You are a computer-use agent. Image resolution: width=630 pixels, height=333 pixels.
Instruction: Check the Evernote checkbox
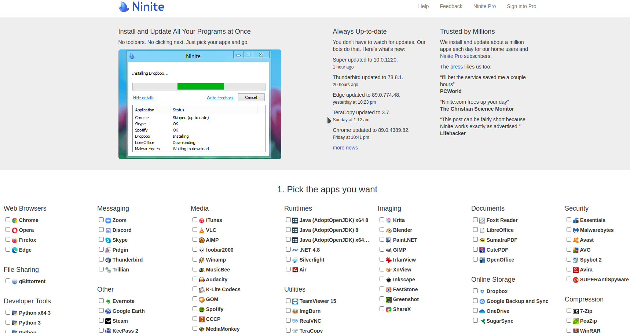101,301
